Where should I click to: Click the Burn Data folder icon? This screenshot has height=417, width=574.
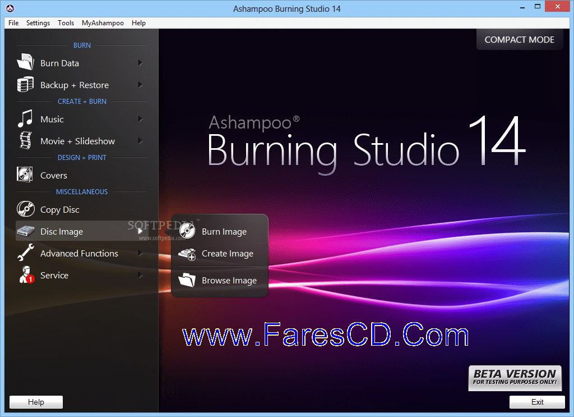(x=26, y=62)
